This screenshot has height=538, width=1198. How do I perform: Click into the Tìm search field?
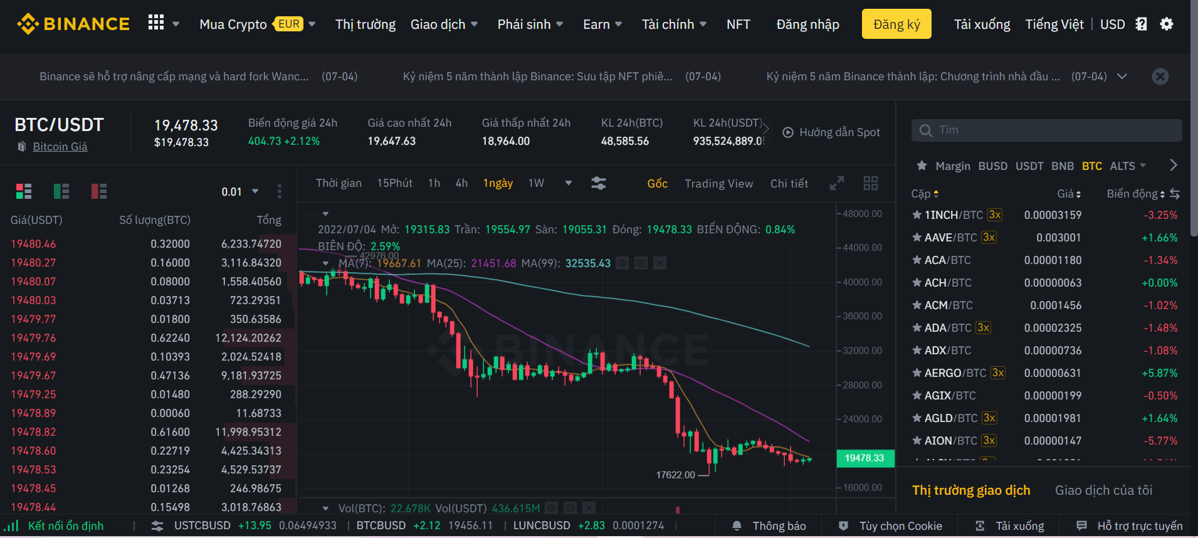1047,130
